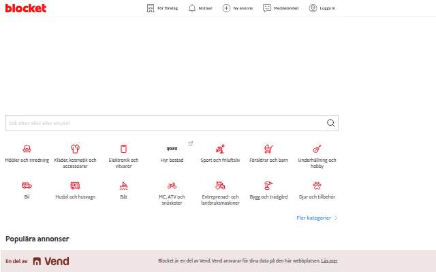Open För företag from the header
Screen dimensions: 436x272
tap(162, 8)
